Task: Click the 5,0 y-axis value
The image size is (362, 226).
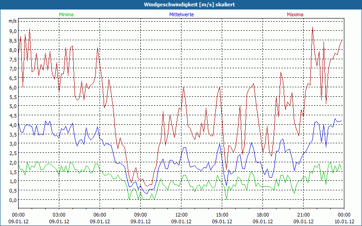Action: (x=13, y=106)
